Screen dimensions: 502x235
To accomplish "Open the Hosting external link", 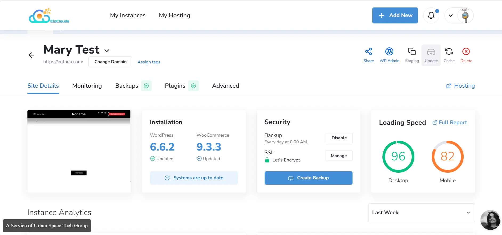I will tap(460, 86).
